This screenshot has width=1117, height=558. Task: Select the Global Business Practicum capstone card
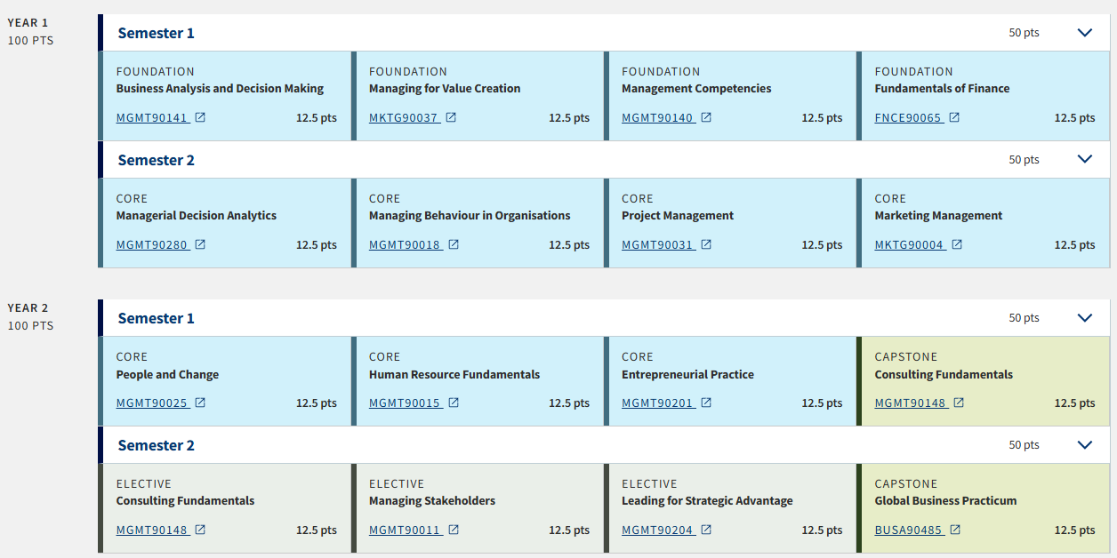984,508
